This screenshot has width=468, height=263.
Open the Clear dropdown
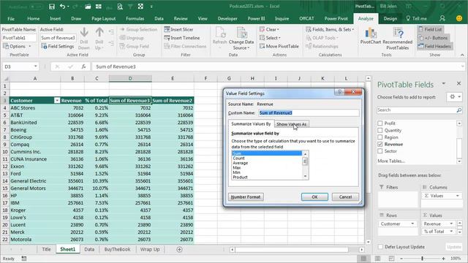point(269,29)
